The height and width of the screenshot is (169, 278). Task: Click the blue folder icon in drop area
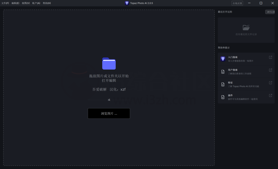click(x=109, y=63)
